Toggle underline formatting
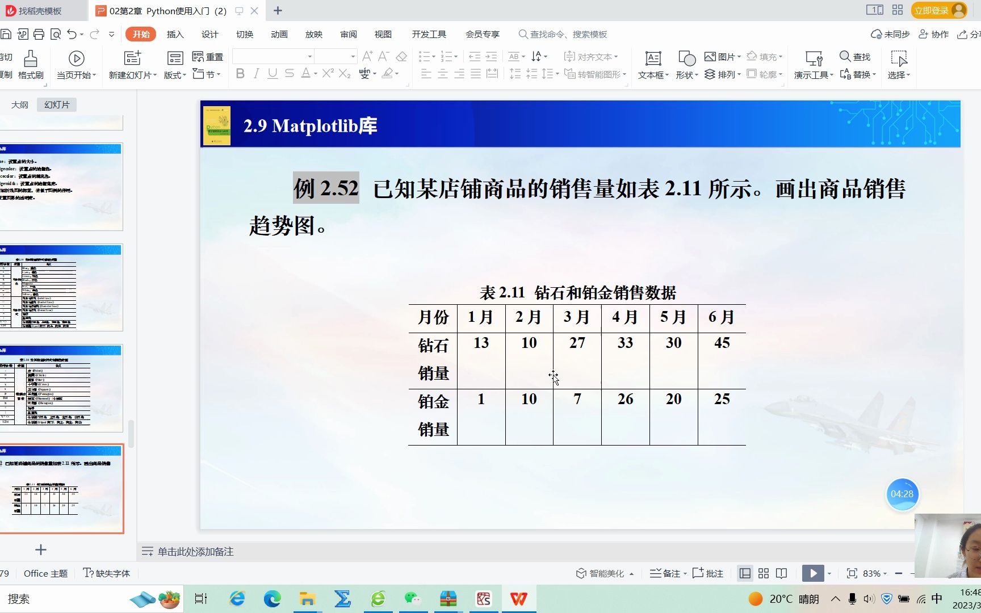 tap(272, 74)
